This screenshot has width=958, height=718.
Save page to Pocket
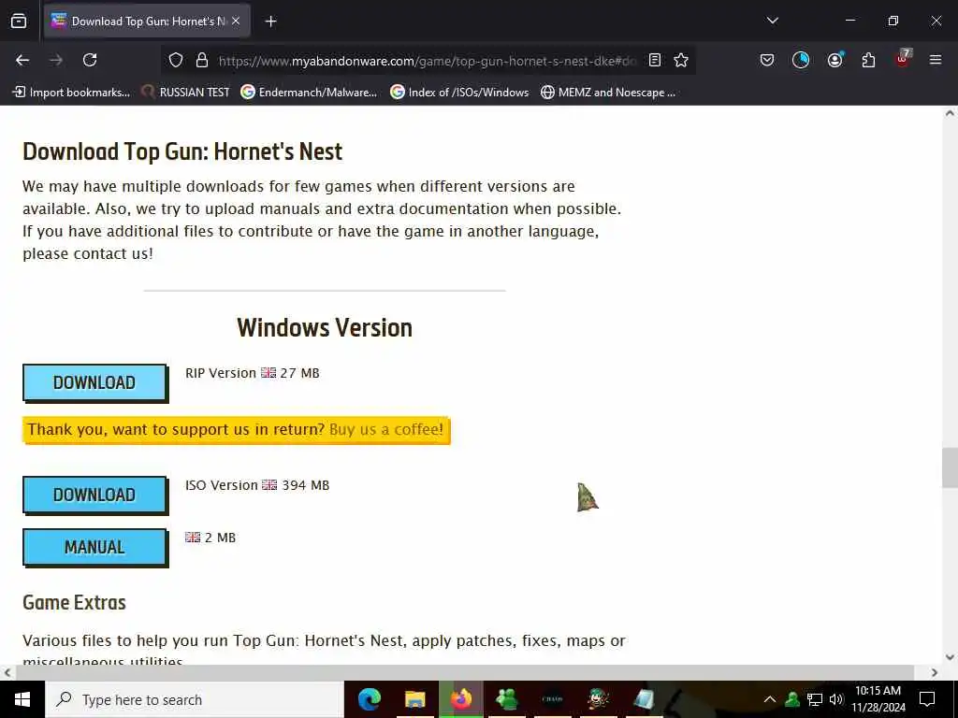[x=767, y=60]
